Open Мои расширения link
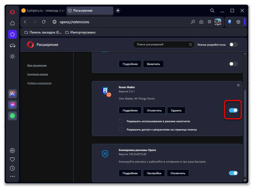Viewport: 253px width, 188px height. click(x=37, y=65)
